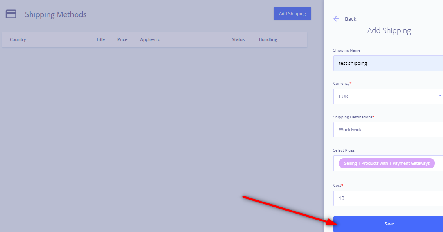Screen dimensions: 443x232
Task: Click the Country column header
Action: pos(18,39)
